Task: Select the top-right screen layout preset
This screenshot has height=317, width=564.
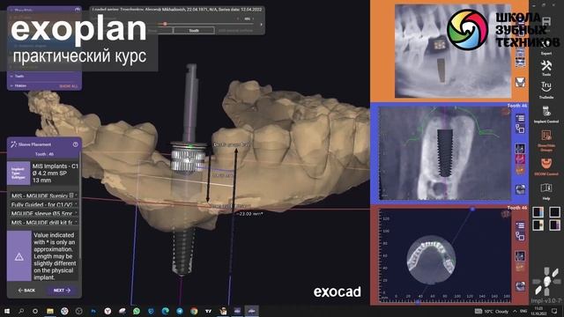Action: pyautogui.click(x=554, y=212)
